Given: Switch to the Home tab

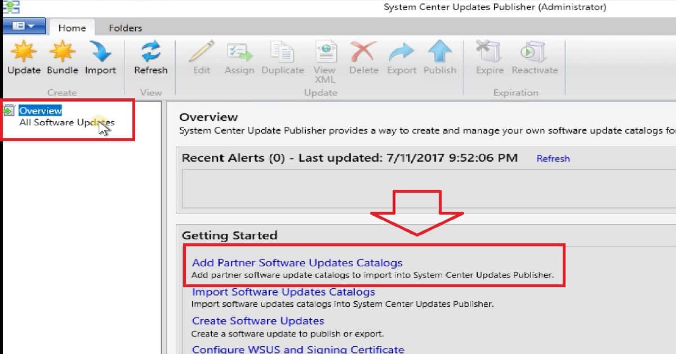Looking at the screenshot, I should tap(72, 28).
